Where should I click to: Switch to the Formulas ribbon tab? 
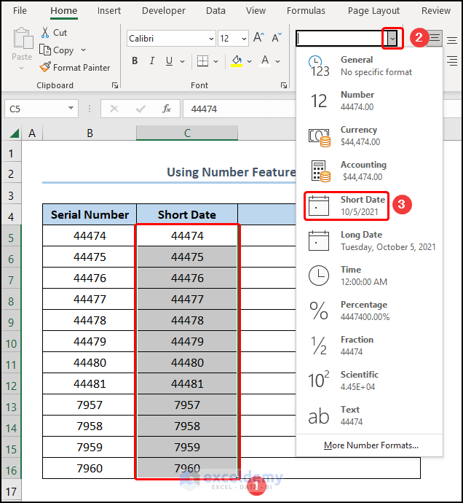306,11
